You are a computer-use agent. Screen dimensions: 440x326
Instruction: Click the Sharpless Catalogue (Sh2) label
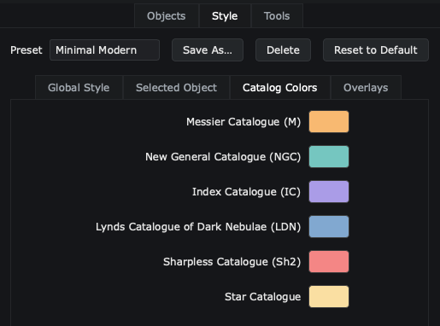point(232,262)
